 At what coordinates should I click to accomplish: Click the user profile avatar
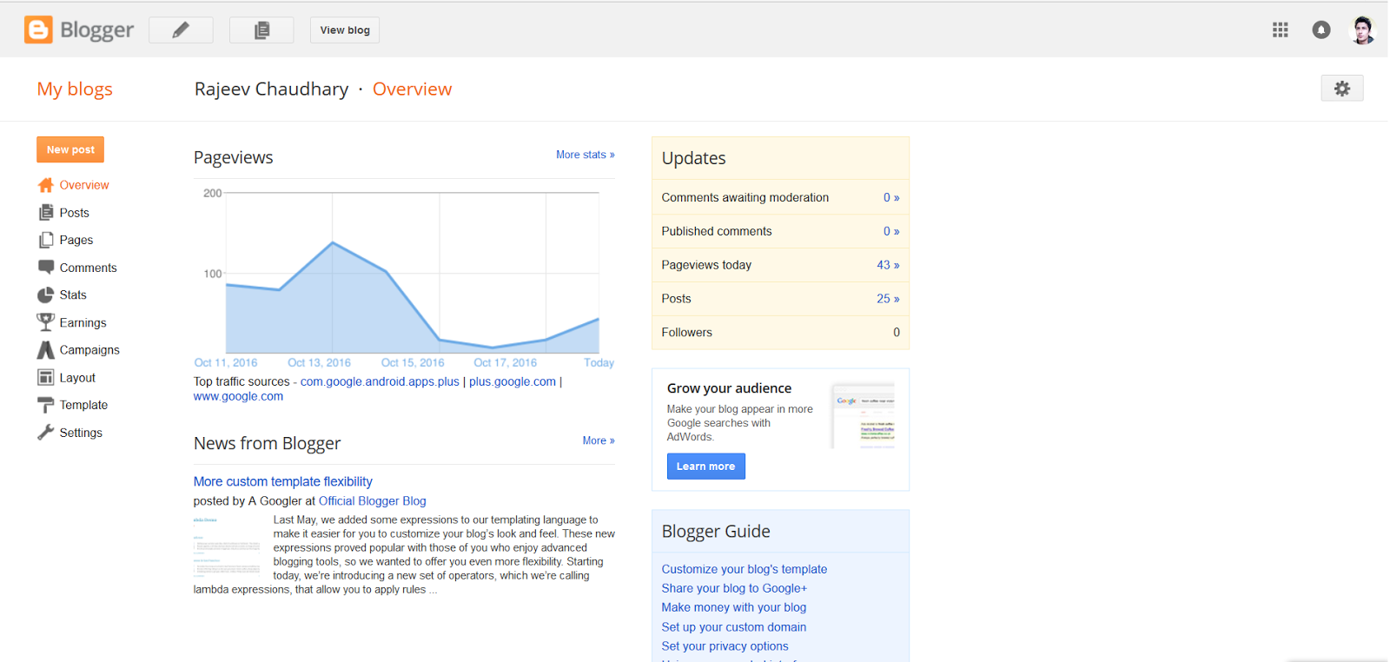(x=1362, y=30)
